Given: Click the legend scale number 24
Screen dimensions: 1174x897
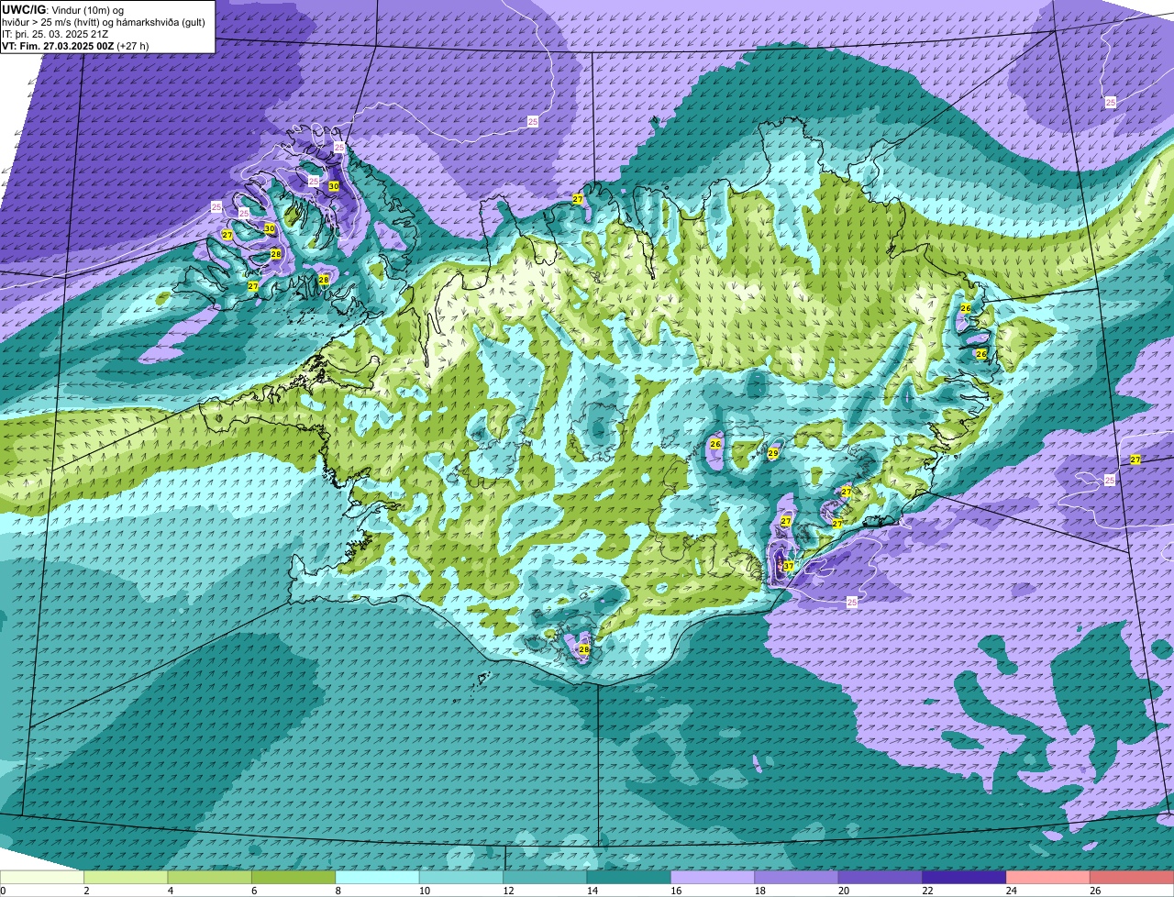Looking at the screenshot, I should click(x=1012, y=891).
